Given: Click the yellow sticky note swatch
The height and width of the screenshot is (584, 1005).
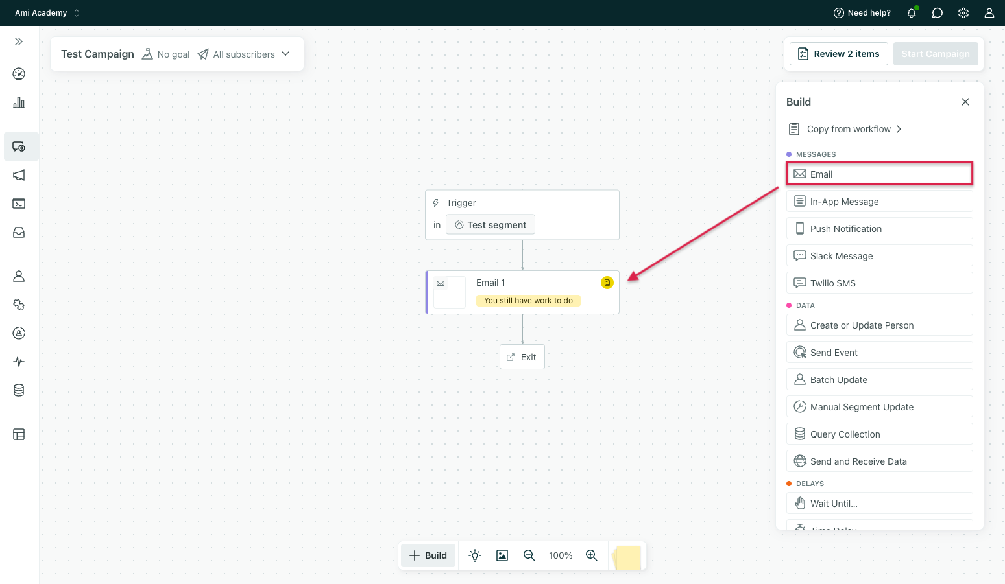Looking at the screenshot, I should [627, 557].
